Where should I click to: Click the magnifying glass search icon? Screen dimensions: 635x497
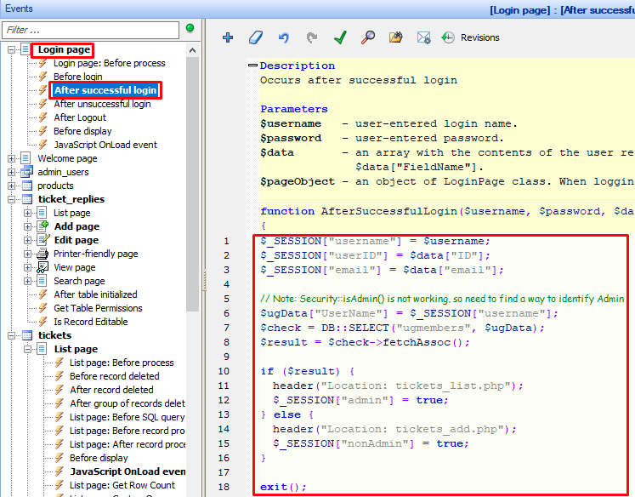pos(368,37)
